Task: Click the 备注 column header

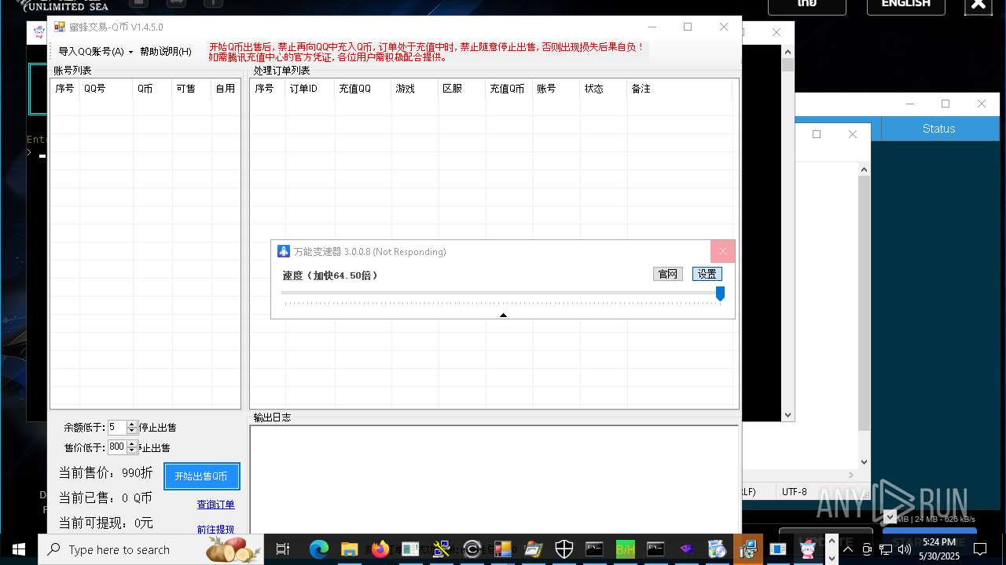Action: tap(680, 89)
